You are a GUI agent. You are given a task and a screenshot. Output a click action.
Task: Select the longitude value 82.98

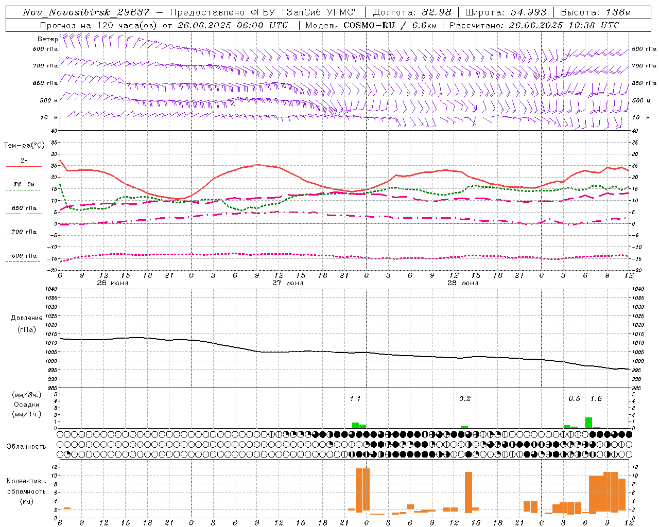click(436, 12)
